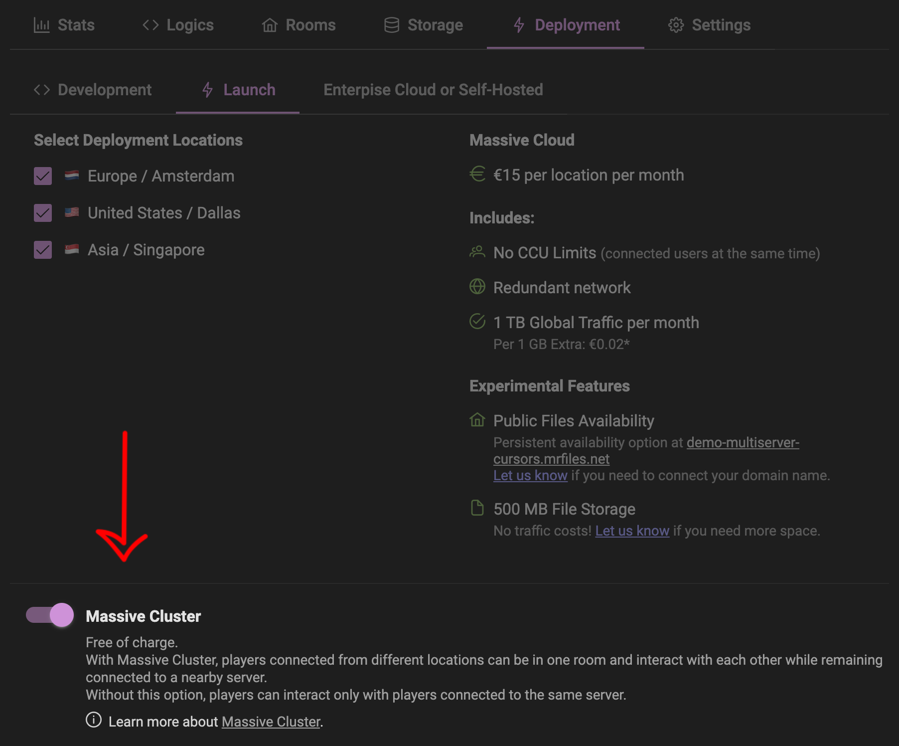Click the Redundant network globe icon

tap(477, 286)
